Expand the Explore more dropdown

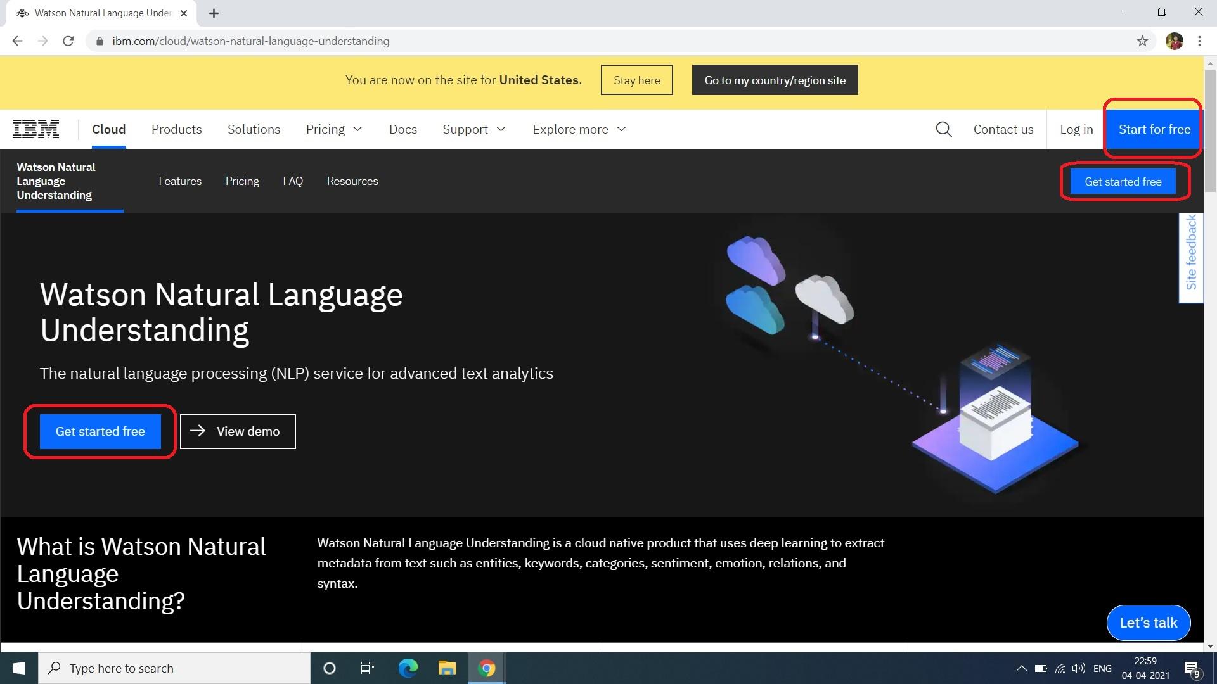(579, 129)
